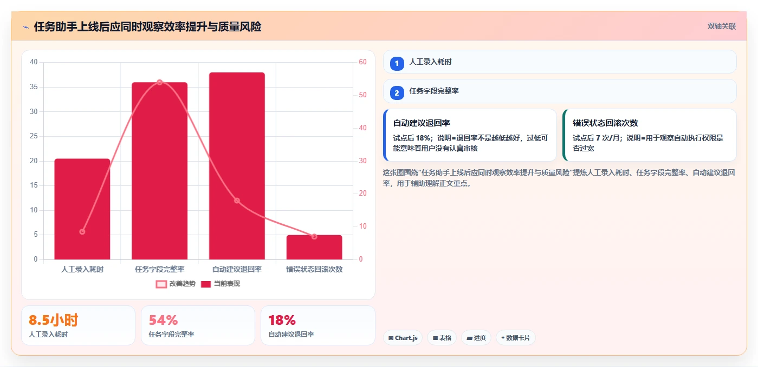Click the title 任务助手上线后应同时观察效率提升与质量风险

(x=147, y=26)
